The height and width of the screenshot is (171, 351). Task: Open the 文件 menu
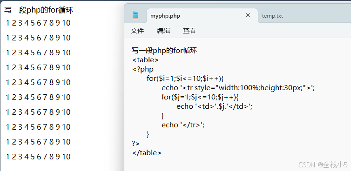coord(137,31)
